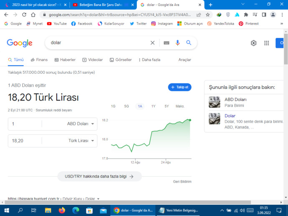The image size is (288, 216).
Task: Select the 5Y chart range
Action: pos(167,106)
